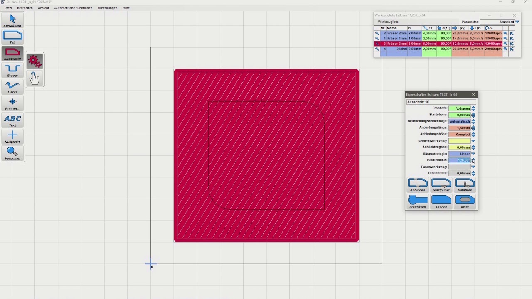This screenshot has width=532, height=299.
Task: Pick the Bohren drilling tool
Action: [12, 103]
